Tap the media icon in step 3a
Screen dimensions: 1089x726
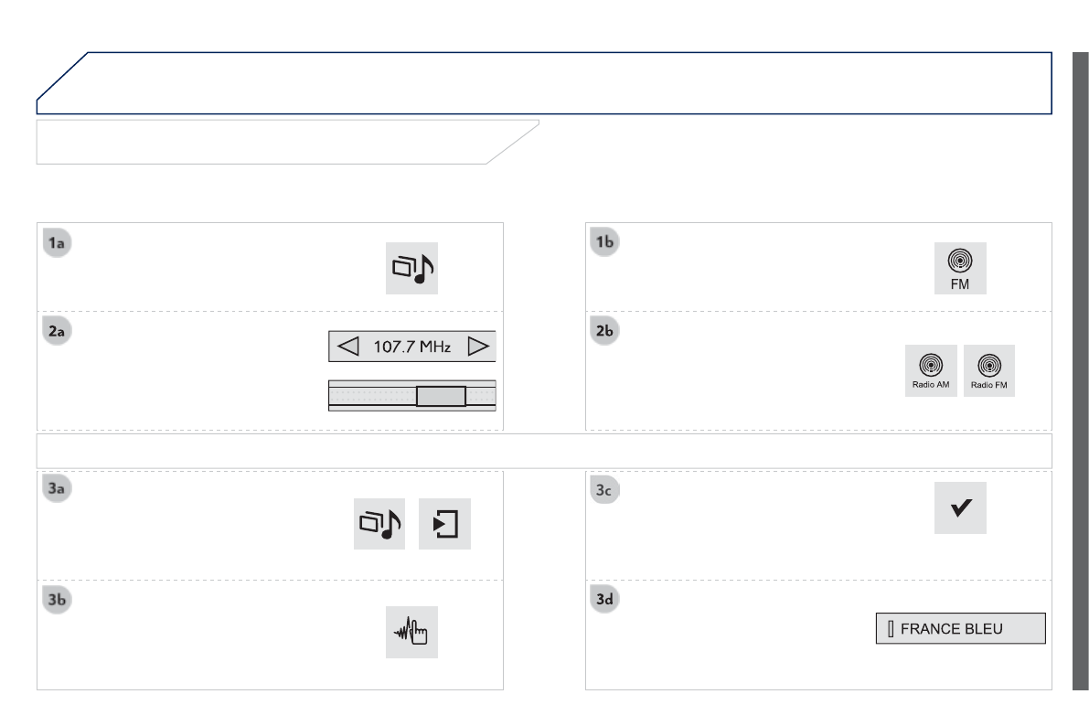click(x=379, y=525)
